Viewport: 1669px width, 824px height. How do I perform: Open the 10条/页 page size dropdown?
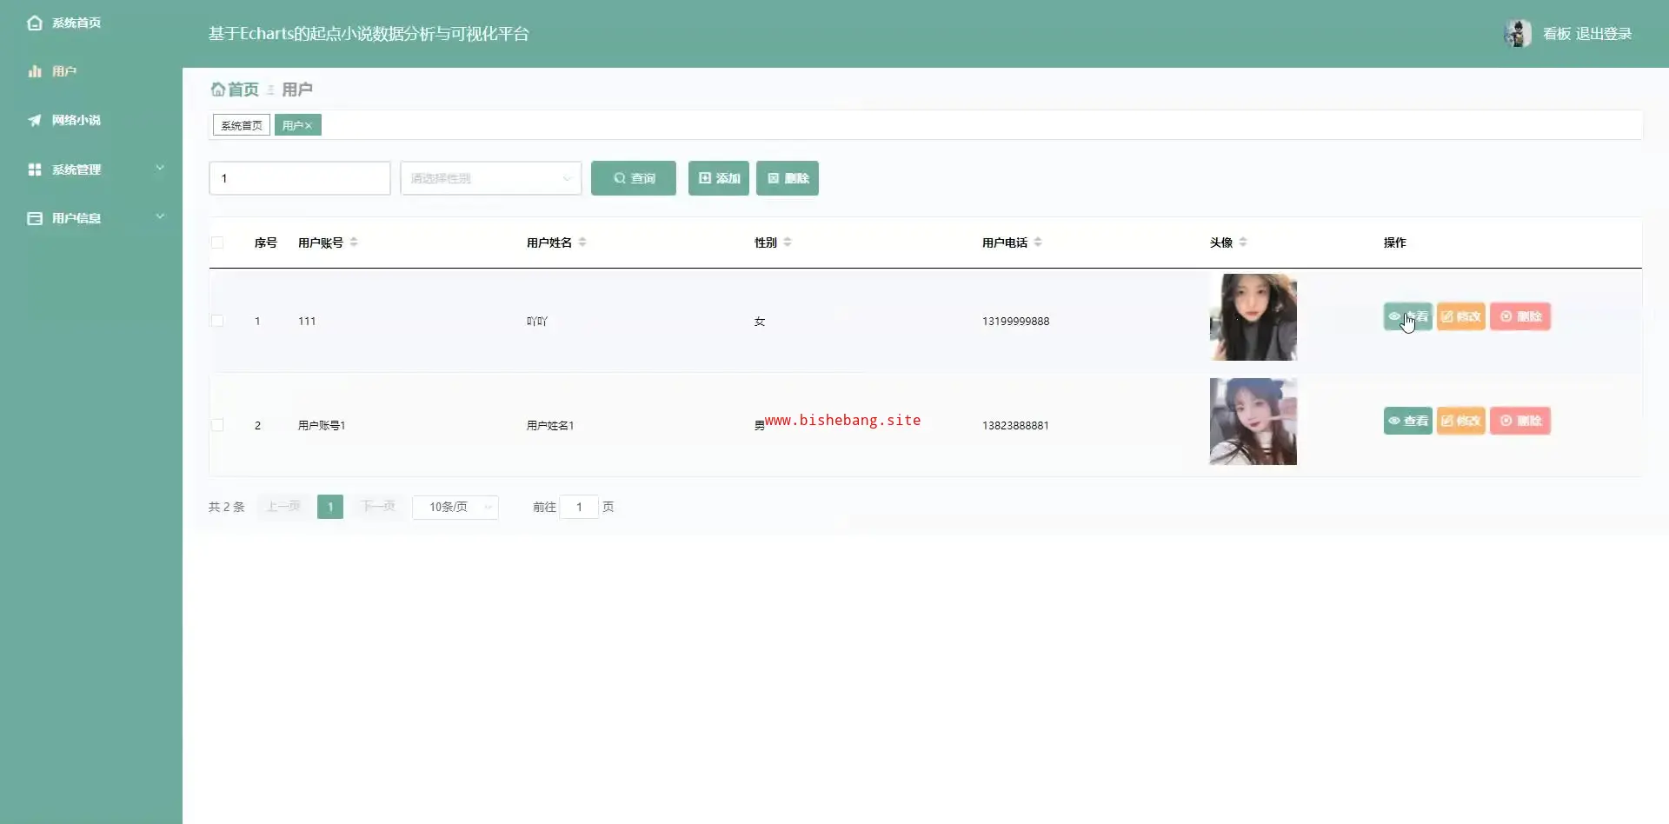tap(455, 507)
